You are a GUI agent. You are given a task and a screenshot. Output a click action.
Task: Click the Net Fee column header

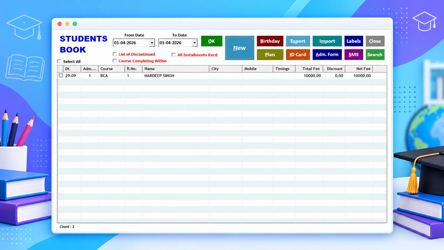click(359, 69)
